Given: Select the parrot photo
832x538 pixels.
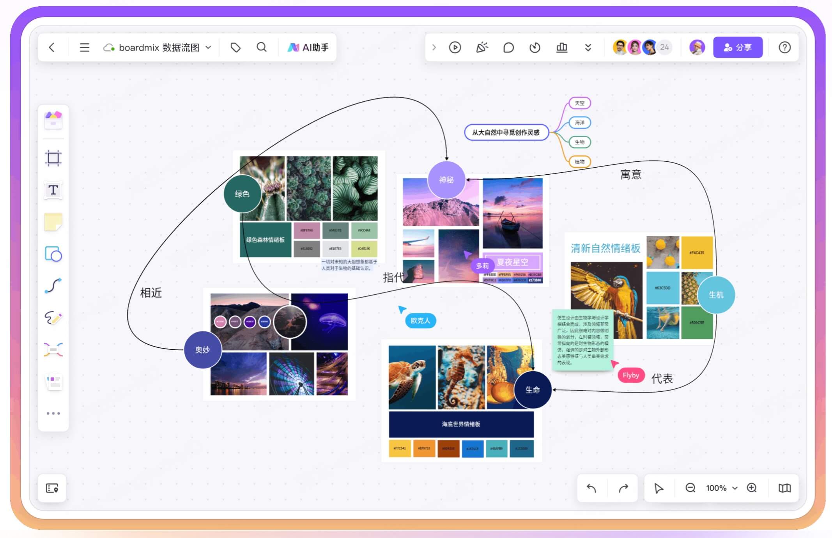Looking at the screenshot, I should pos(606,300).
